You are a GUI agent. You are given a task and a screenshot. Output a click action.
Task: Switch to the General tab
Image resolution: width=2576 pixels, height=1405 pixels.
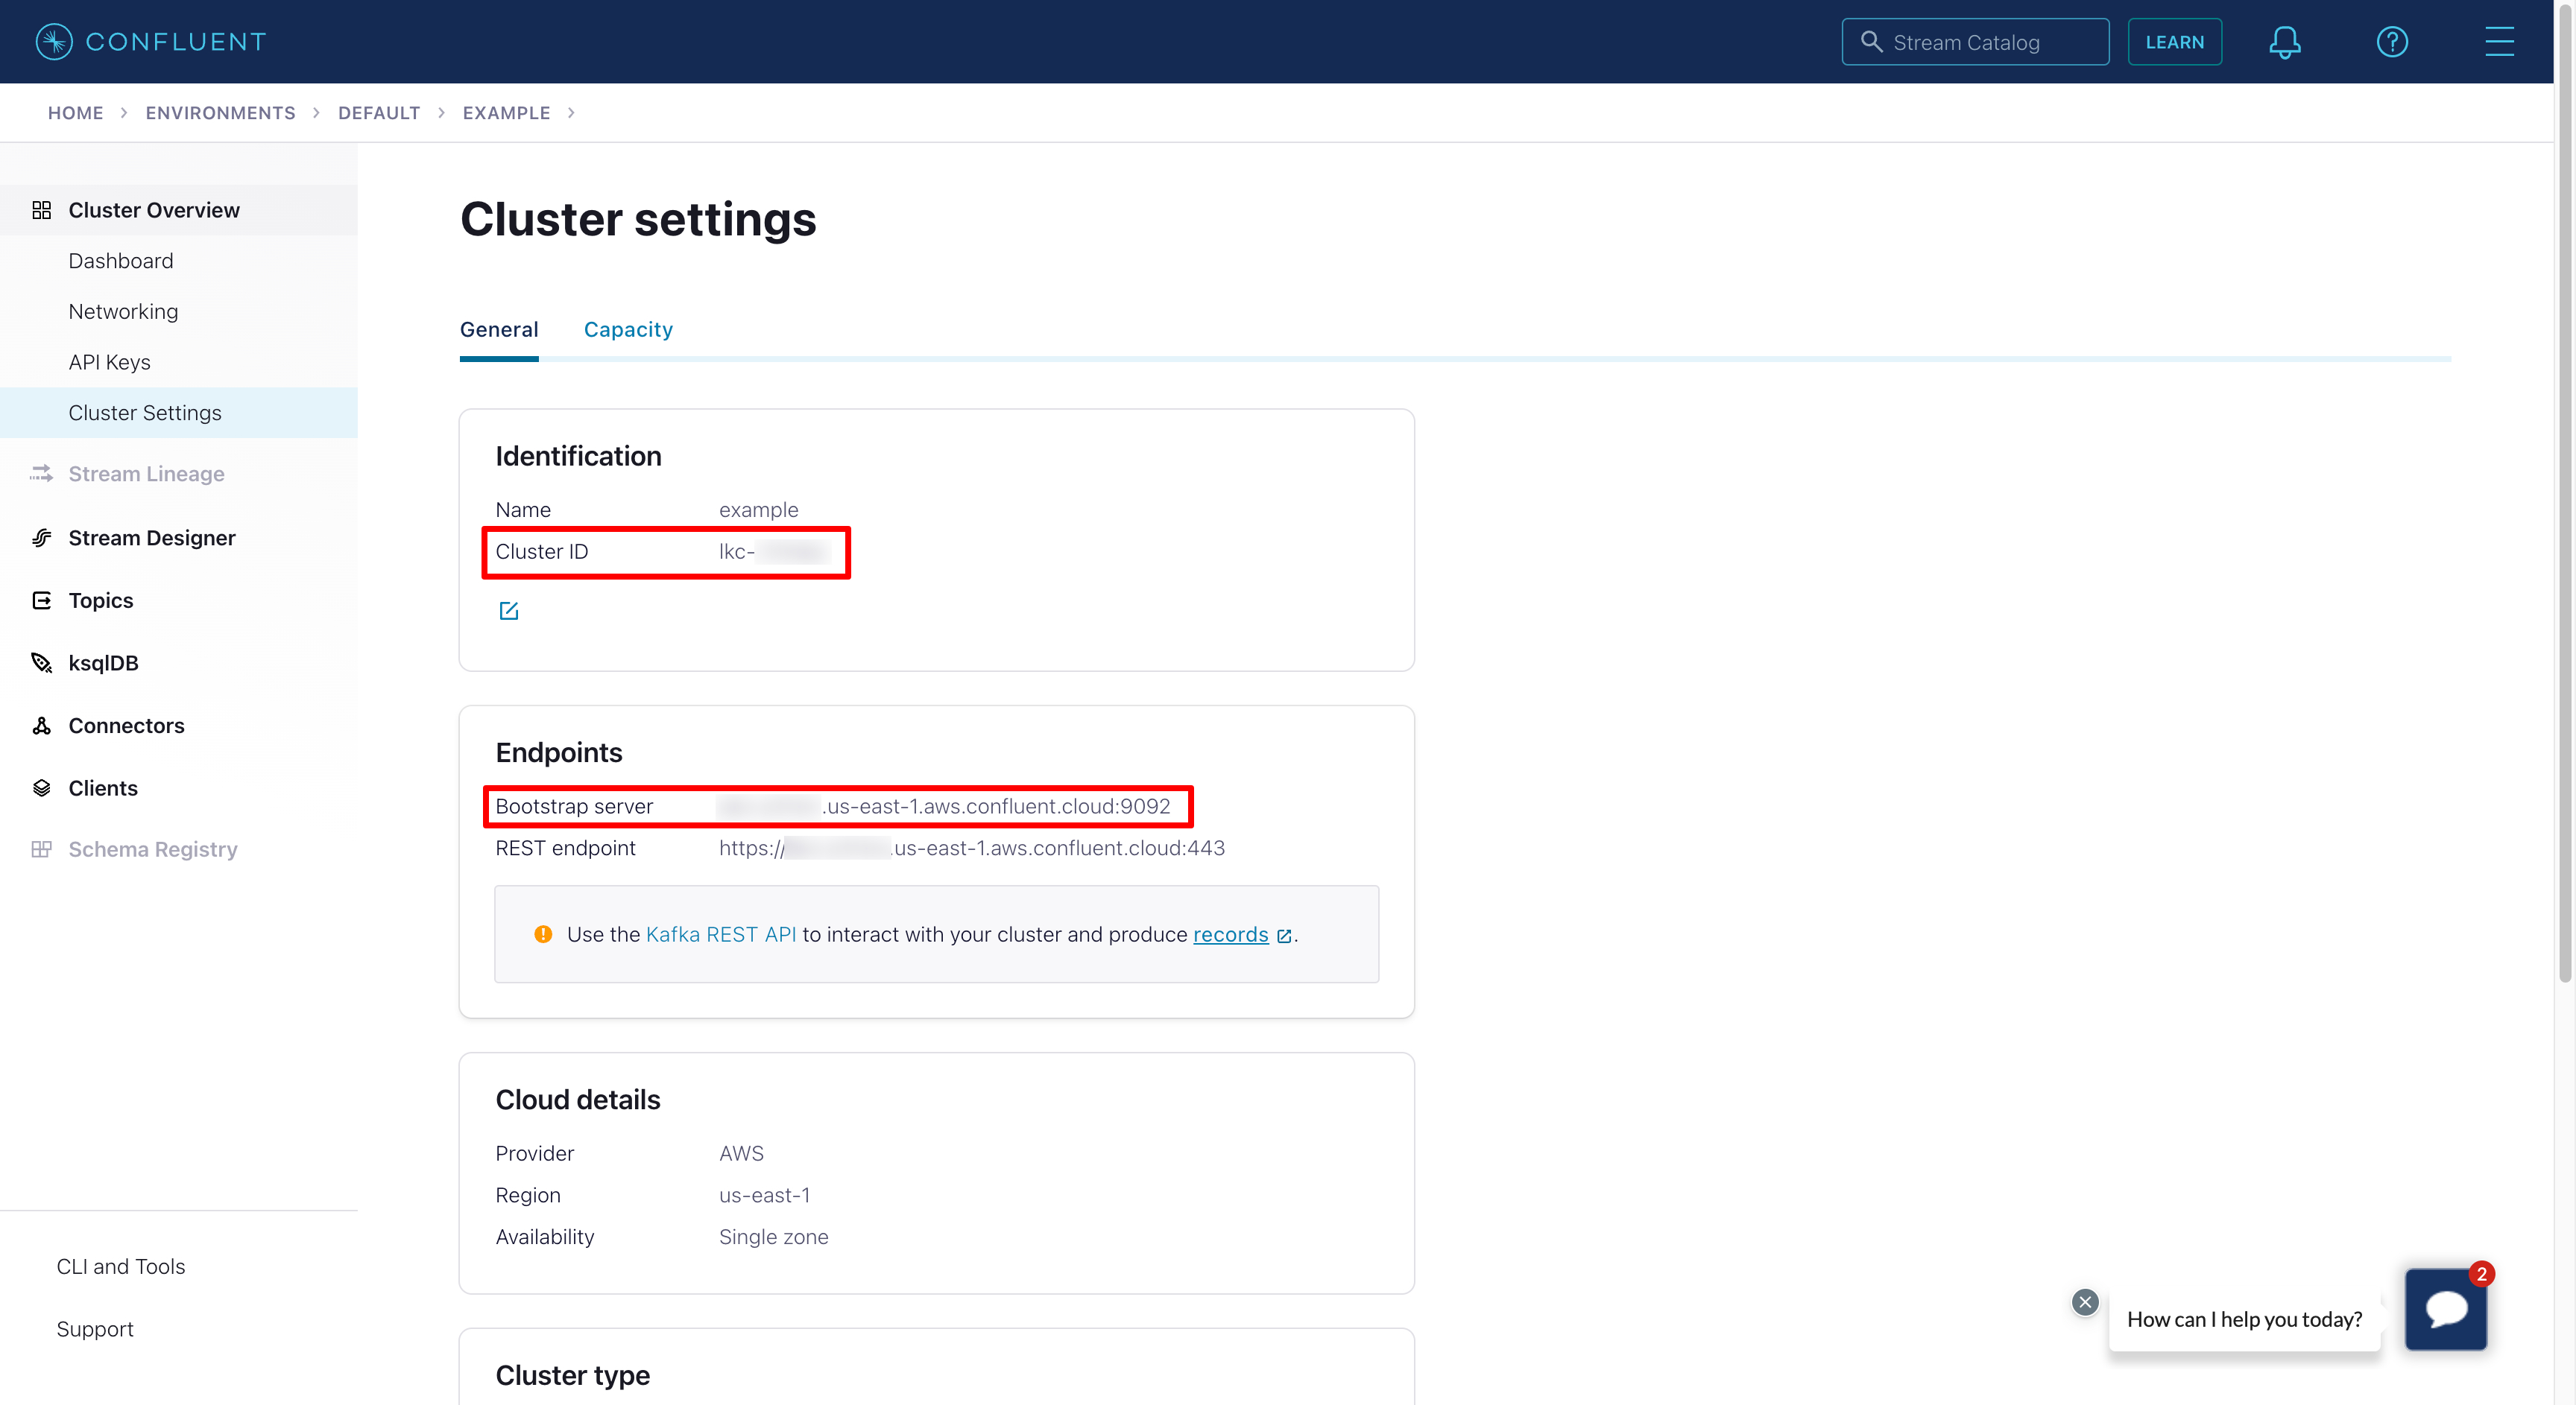pyautogui.click(x=499, y=330)
